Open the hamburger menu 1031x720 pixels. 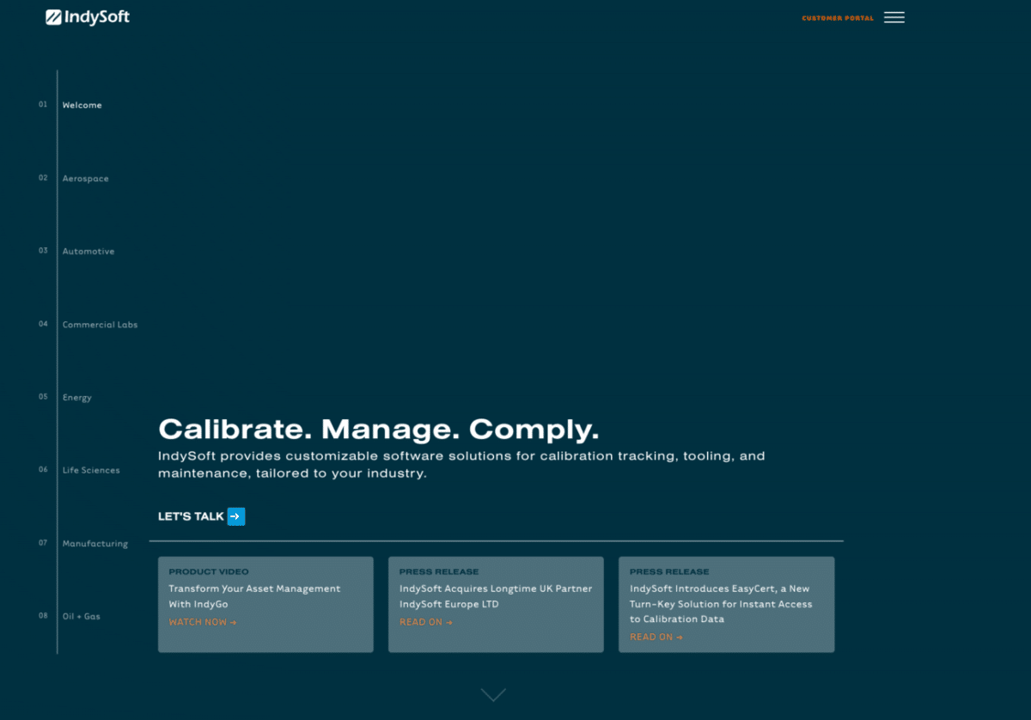tap(894, 17)
